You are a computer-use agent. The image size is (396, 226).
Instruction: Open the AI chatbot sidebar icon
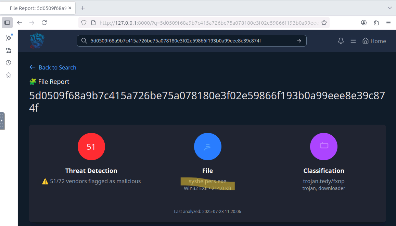tap(9, 38)
